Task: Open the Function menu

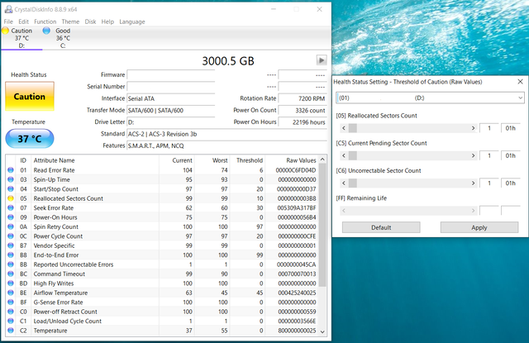Action: pyautogui.click(x=45, y=21)
